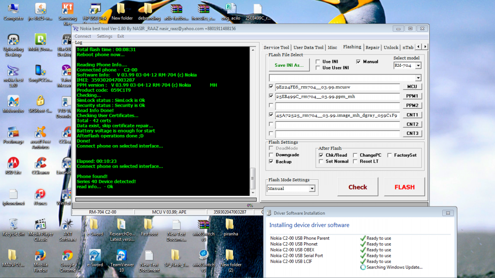Open the Google Chrome desktop icon
Screen dimensions: 495x278
click(x=68, y=255)
